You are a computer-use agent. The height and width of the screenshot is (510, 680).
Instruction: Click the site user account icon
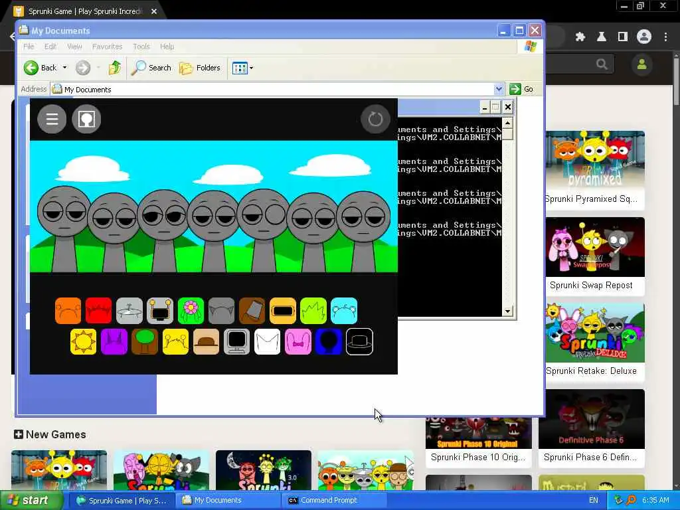coord(642,64)
